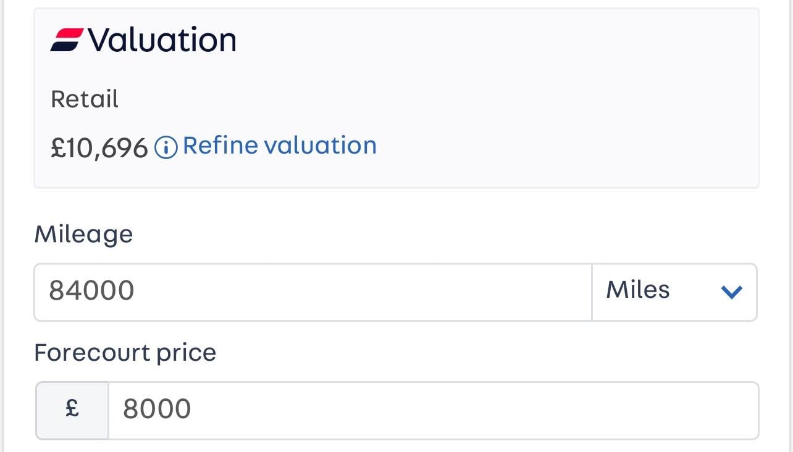Select the Miles text in the unit selector
The image size is (793, 452).
click(638, 290)
